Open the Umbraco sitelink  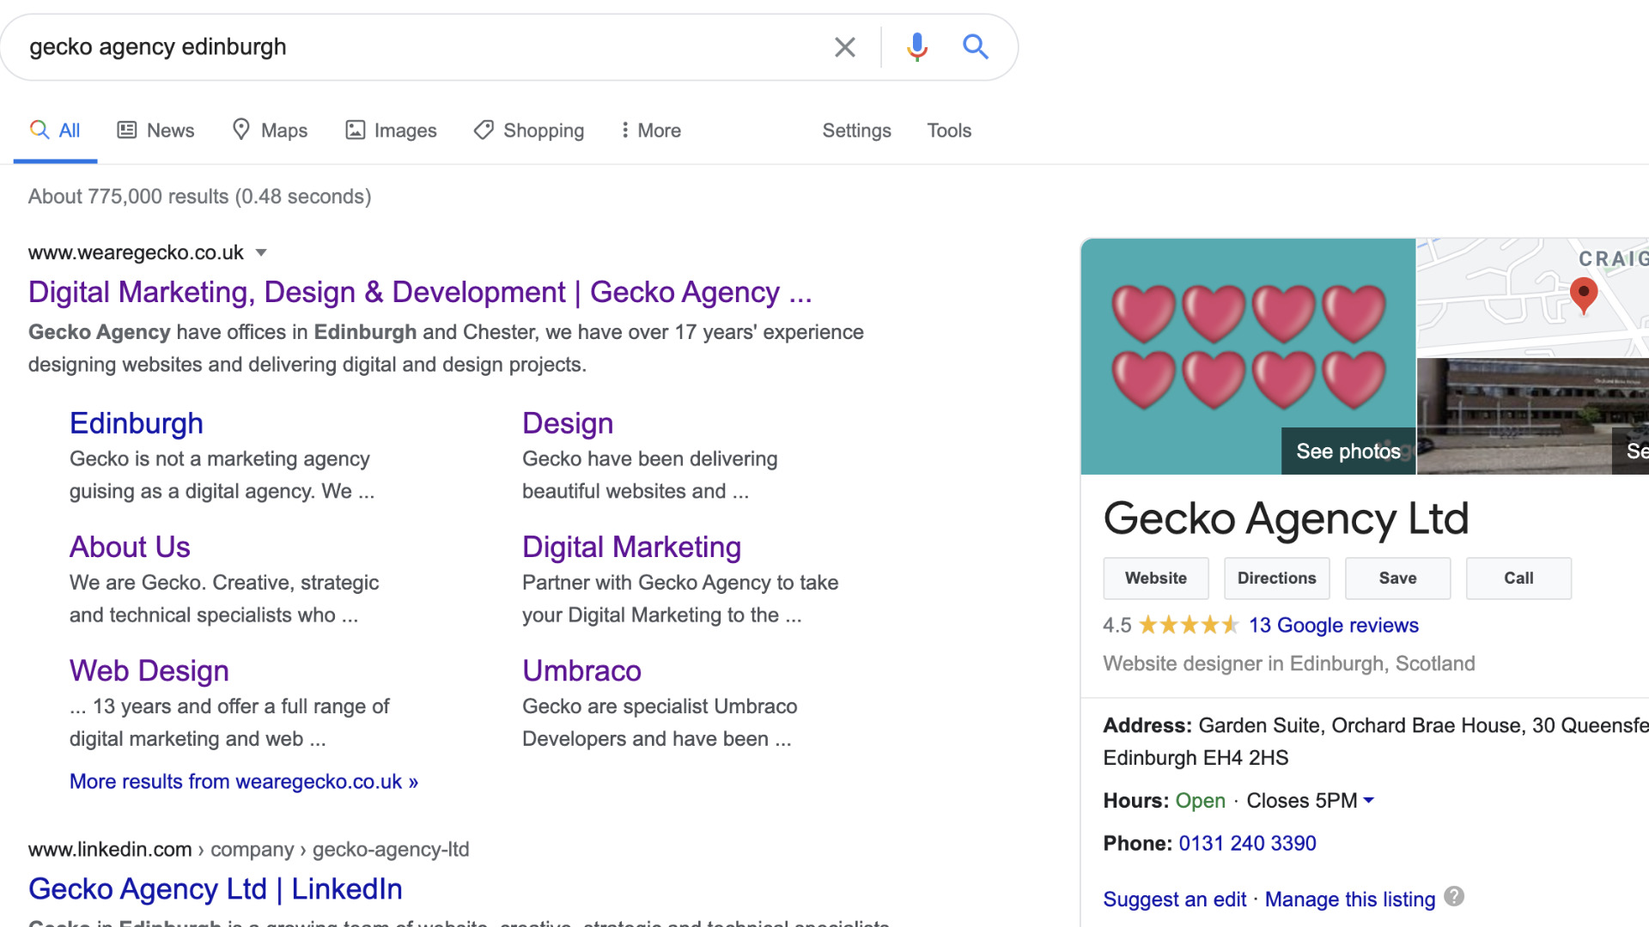coord(581,670)
